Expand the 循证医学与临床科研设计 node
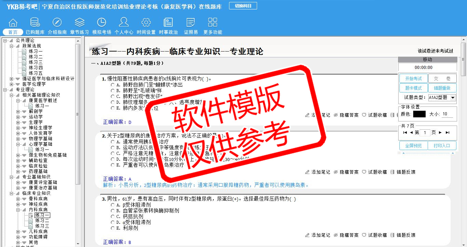Image resolution: width=467 pixels, height=247 pixels. coord(12,78)
